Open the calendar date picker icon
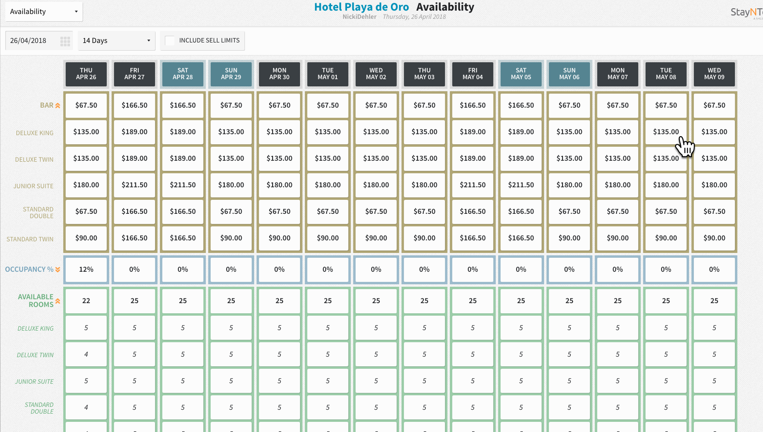The width and height of the screenshot is (763, 432). [65, 41]
